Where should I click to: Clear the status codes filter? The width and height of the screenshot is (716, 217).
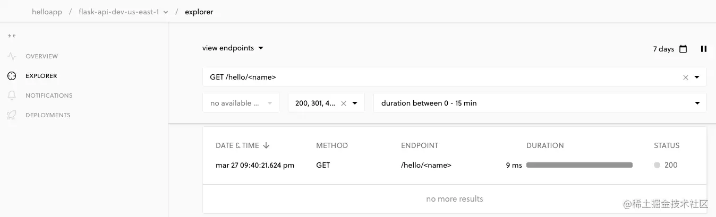343,103
